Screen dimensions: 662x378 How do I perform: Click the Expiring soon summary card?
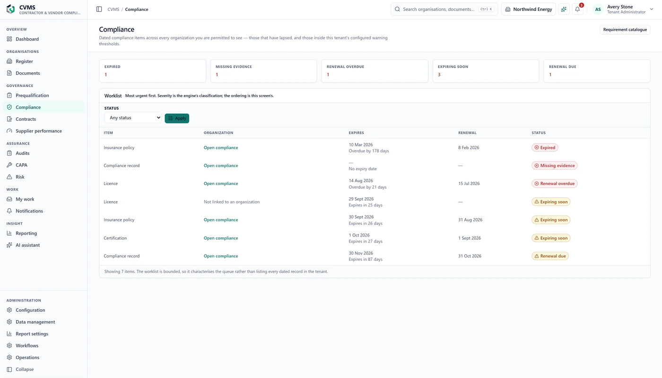(486, 71)
